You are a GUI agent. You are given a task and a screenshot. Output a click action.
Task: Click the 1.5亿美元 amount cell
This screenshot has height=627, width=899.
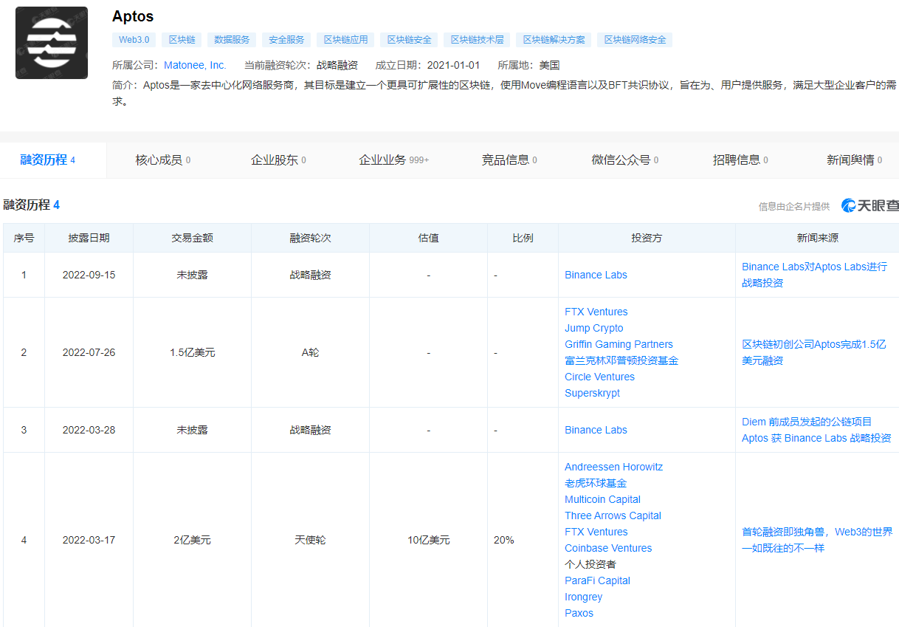192,352
